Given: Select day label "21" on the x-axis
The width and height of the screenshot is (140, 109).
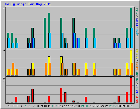Looking at the screenshot, I should 90,106.
